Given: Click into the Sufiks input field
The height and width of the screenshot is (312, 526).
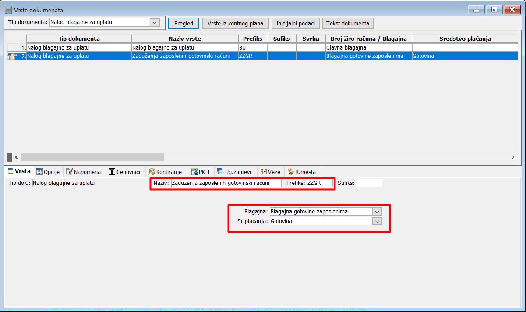Looking at the screenshot, I should [369, 183].
